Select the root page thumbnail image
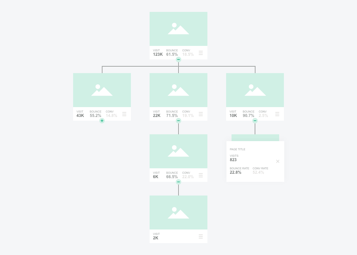This screenshot has width=357, height=255. (178, 29)
